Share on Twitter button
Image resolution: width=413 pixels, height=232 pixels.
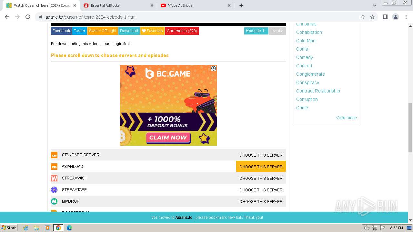point(79,31)
